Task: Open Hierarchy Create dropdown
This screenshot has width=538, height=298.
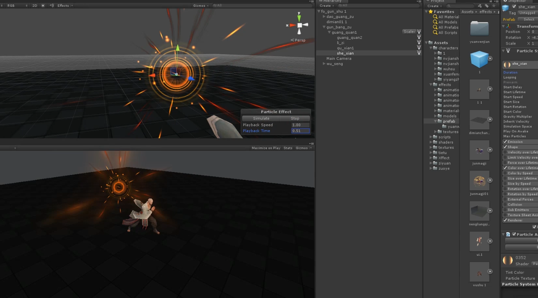Action: (326, 6)
